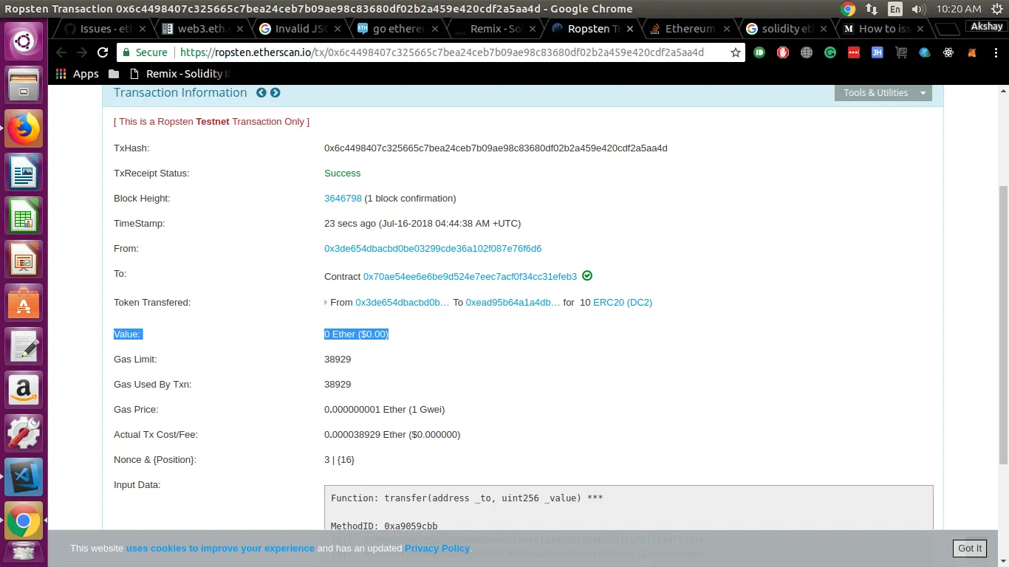The height and width of the screenshot is (567, 1009).
Task: Open the JH blue extension icon
Action: click(x=878, y=53)
